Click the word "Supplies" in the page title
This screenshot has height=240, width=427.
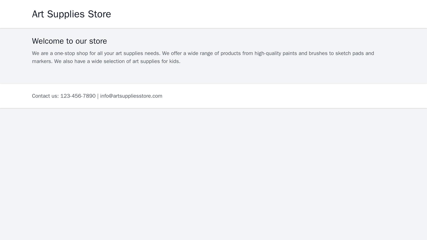tap(66, 14)
